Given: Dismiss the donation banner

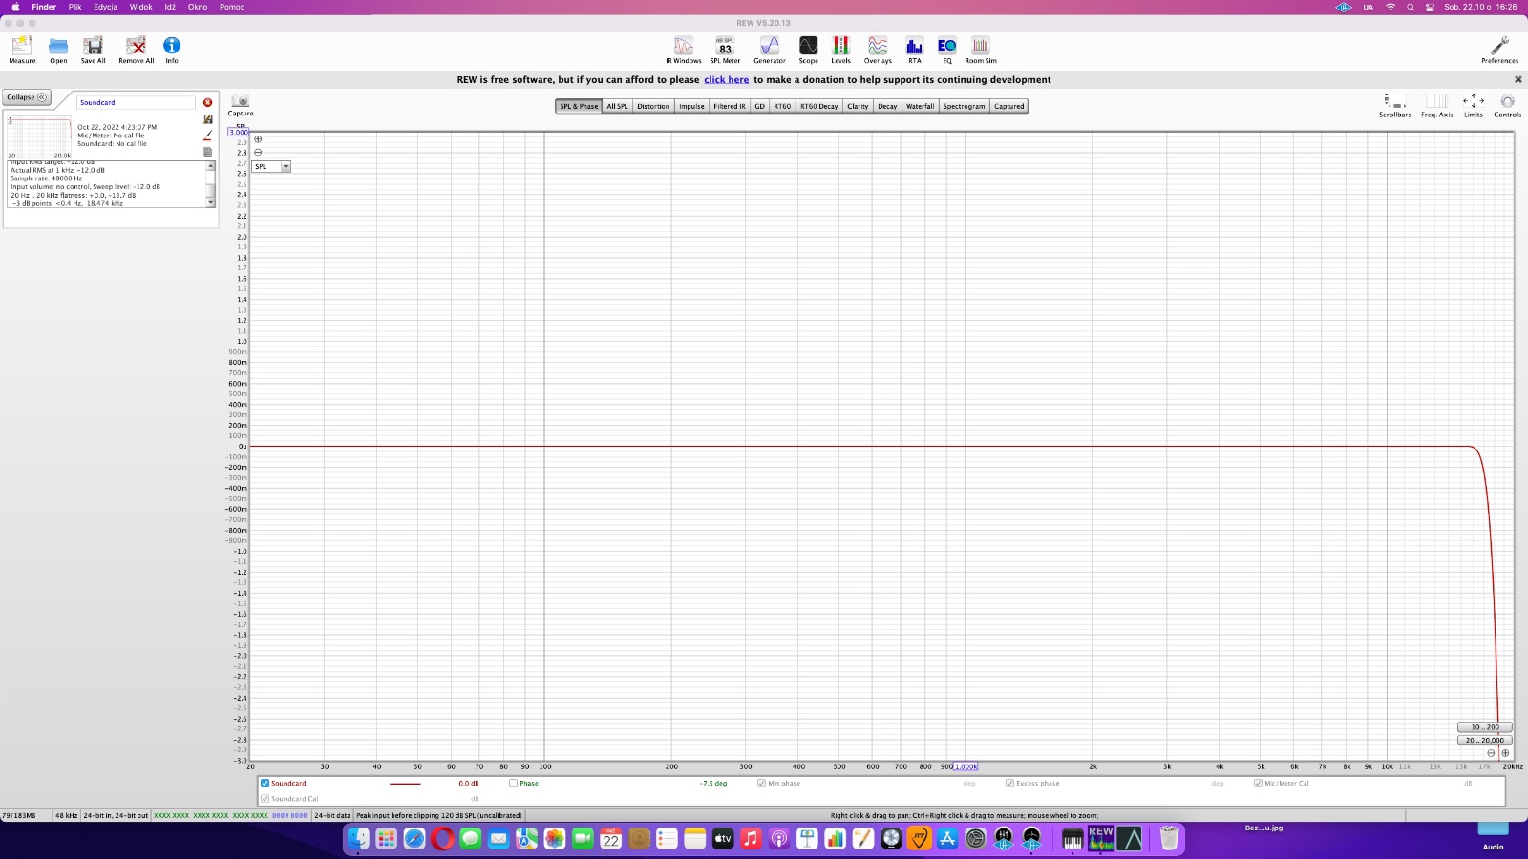Looking at the screenshot, I should [x=1517, y=79].
